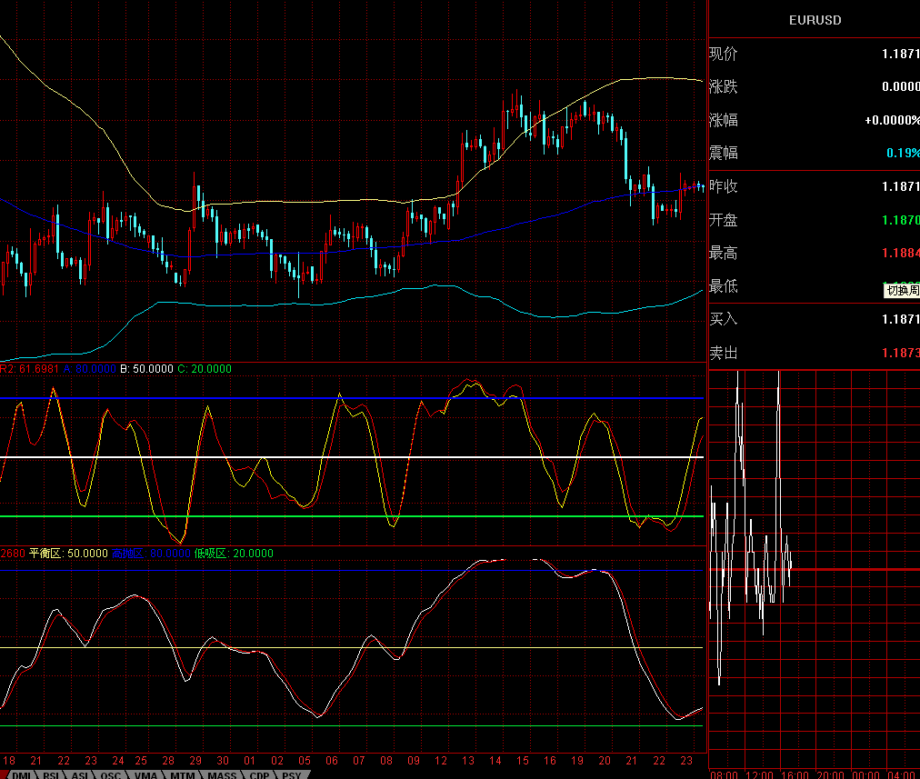
Task: Switch to the RSI indicator tab
Action: (51, 774)
